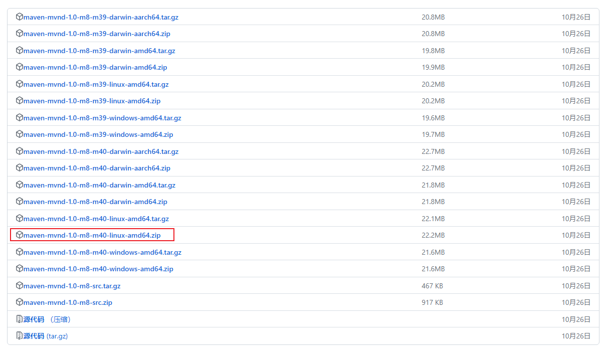Click package icon beside m39-windows-amd64.zip

tap(20, 134)
